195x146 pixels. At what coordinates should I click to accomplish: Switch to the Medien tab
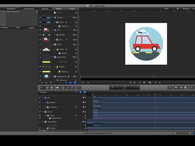click(58, 9)
